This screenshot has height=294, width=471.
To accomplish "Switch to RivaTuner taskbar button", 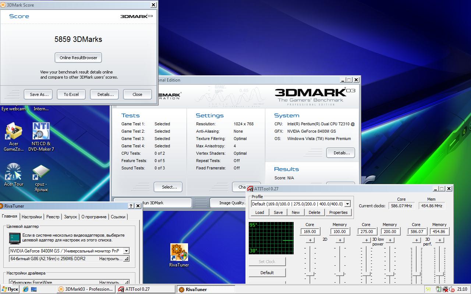I will coord(205,289).
